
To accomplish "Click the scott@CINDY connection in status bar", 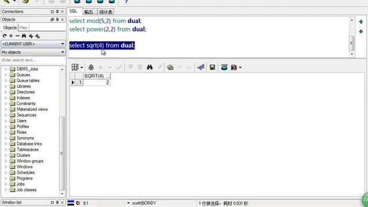I will tap(144, 203).
